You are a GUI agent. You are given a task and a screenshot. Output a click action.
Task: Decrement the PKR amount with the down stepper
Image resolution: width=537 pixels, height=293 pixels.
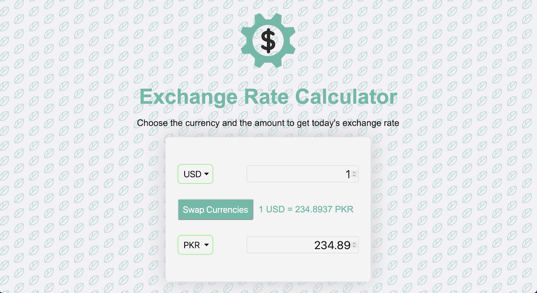355,247
